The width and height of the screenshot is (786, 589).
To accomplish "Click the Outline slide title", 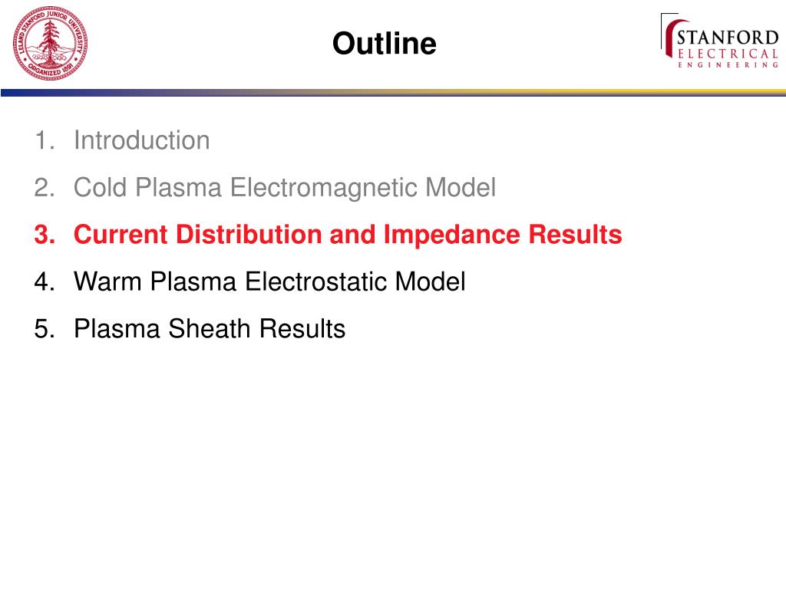I will (385, 44).
